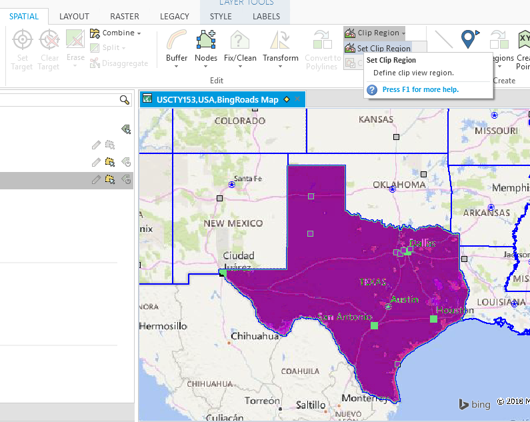Switch to the LAYOUT ribbon tab
This screenshot has height=422, width=530.
pos(74,16)
